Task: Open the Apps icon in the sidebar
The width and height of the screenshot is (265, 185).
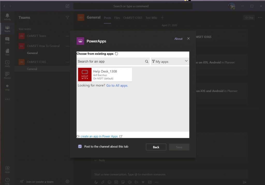Action: [7, 169]
